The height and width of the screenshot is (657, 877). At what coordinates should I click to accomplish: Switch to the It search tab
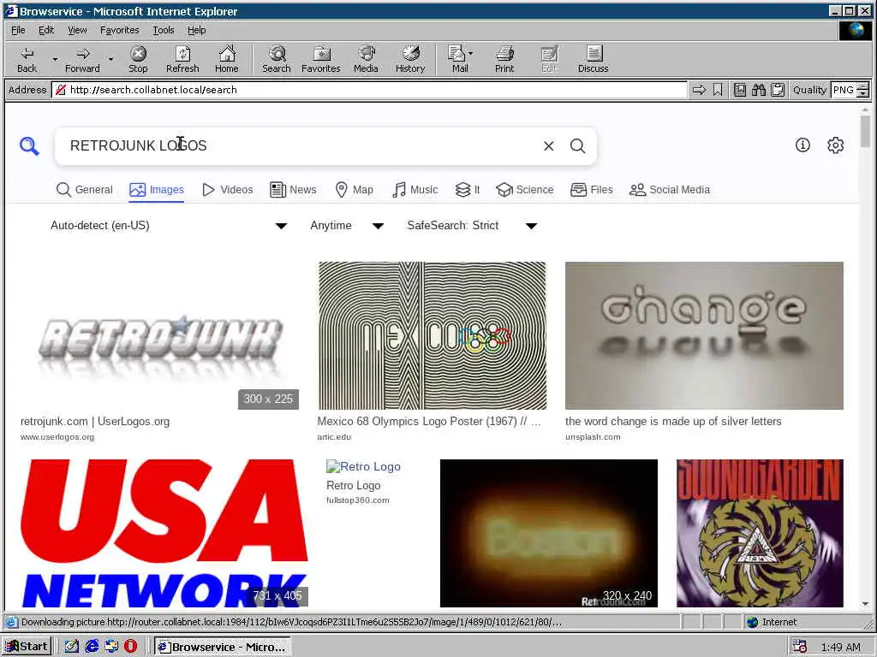[x=468, y=190]
